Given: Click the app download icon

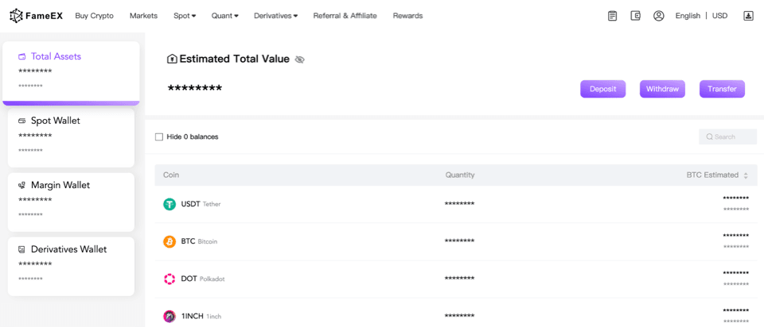Looking at the screenshot, I should pyautogui.click(x=748, y=16).
